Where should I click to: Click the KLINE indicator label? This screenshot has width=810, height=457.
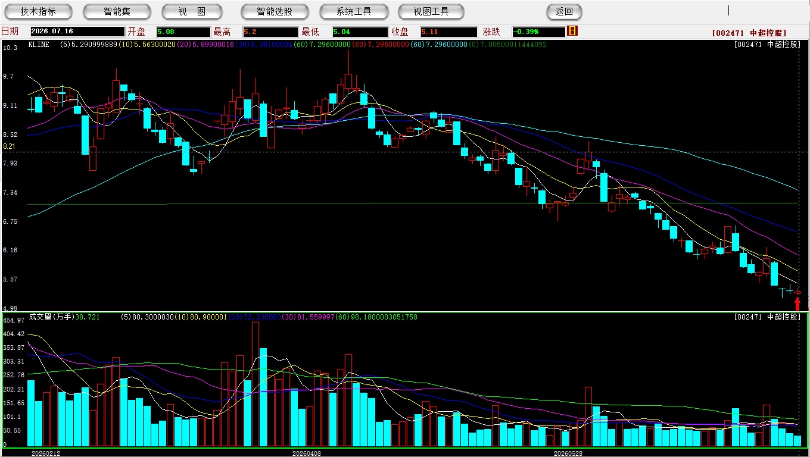pyautogui.click(x=38, y=44)
